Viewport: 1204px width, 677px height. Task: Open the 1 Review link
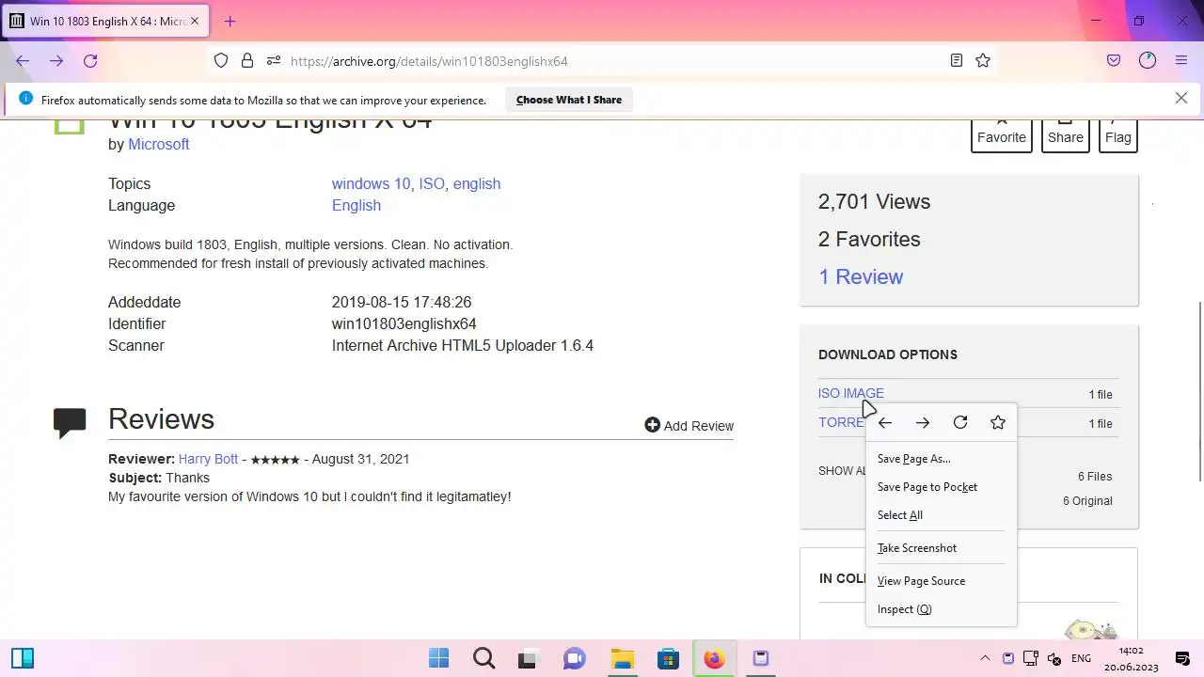(x=861, y=276)
